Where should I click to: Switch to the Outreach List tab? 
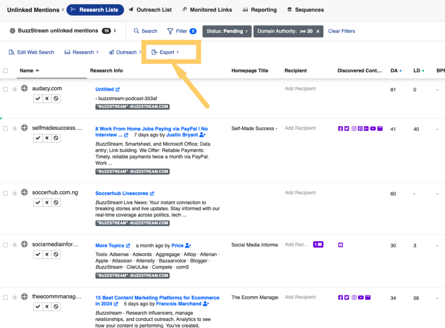[x=150, y=10]
